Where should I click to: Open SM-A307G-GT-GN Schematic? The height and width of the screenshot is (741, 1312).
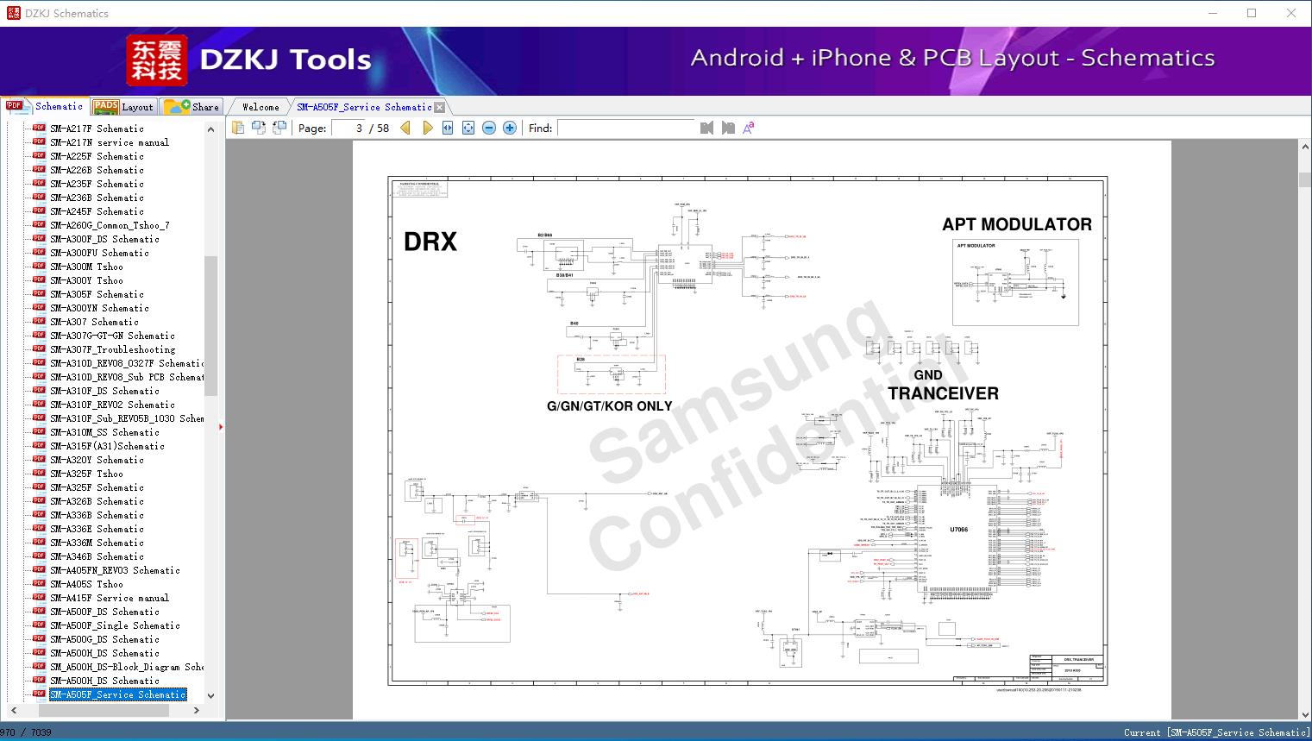[112, 336]
